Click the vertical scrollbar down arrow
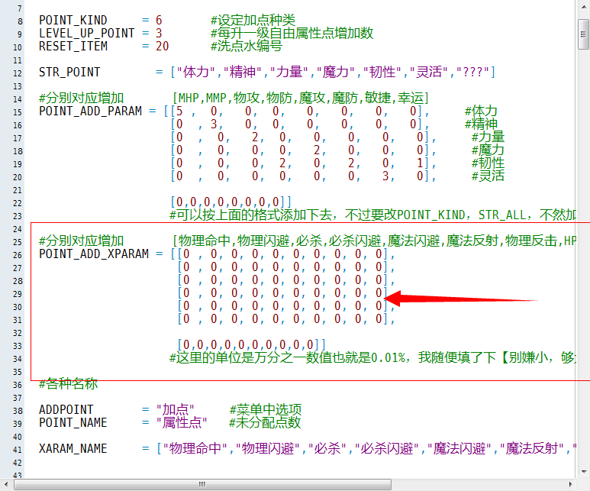Viewport: 590px width, 491px height. coord(584,471)
